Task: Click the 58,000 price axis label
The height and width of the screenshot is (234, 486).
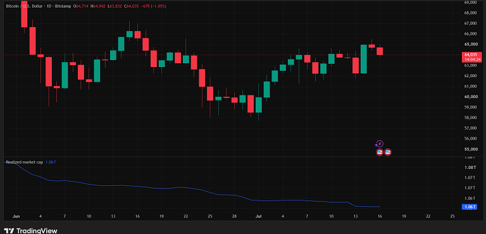Action: coord(470,118)
